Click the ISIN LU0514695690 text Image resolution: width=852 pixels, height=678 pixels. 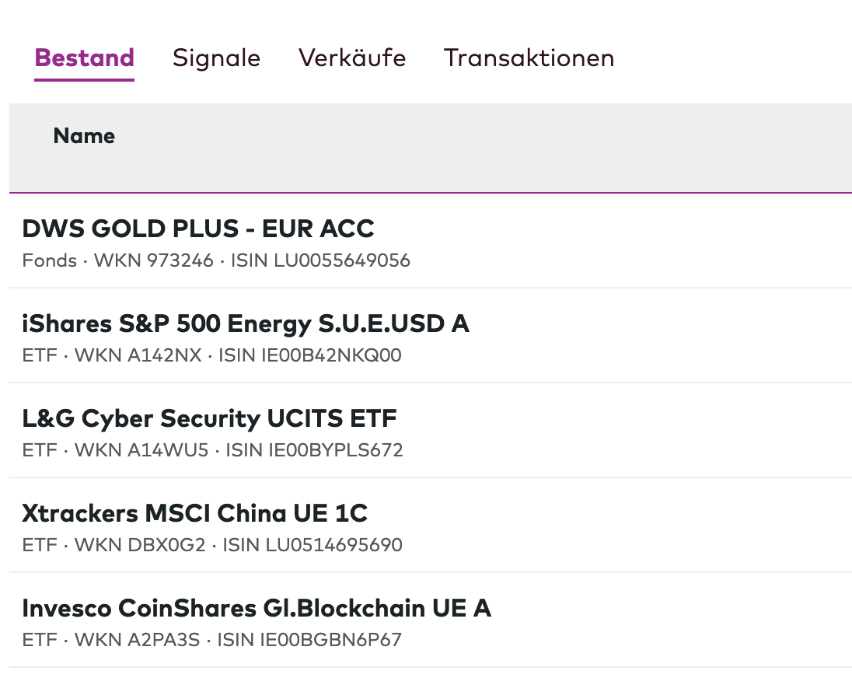313,545
